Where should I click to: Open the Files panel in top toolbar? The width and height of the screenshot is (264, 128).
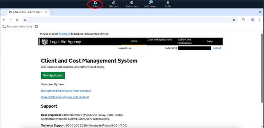pos(95,4)
